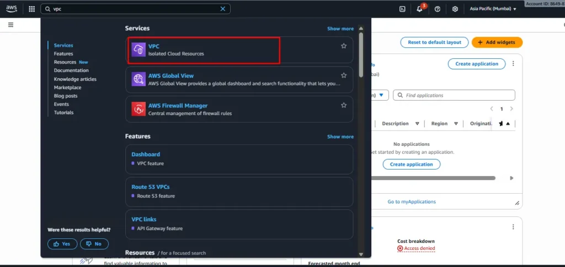Select Events in the search filter list
The height and width of the screenshot is (267, 565).
click(61, 104)
